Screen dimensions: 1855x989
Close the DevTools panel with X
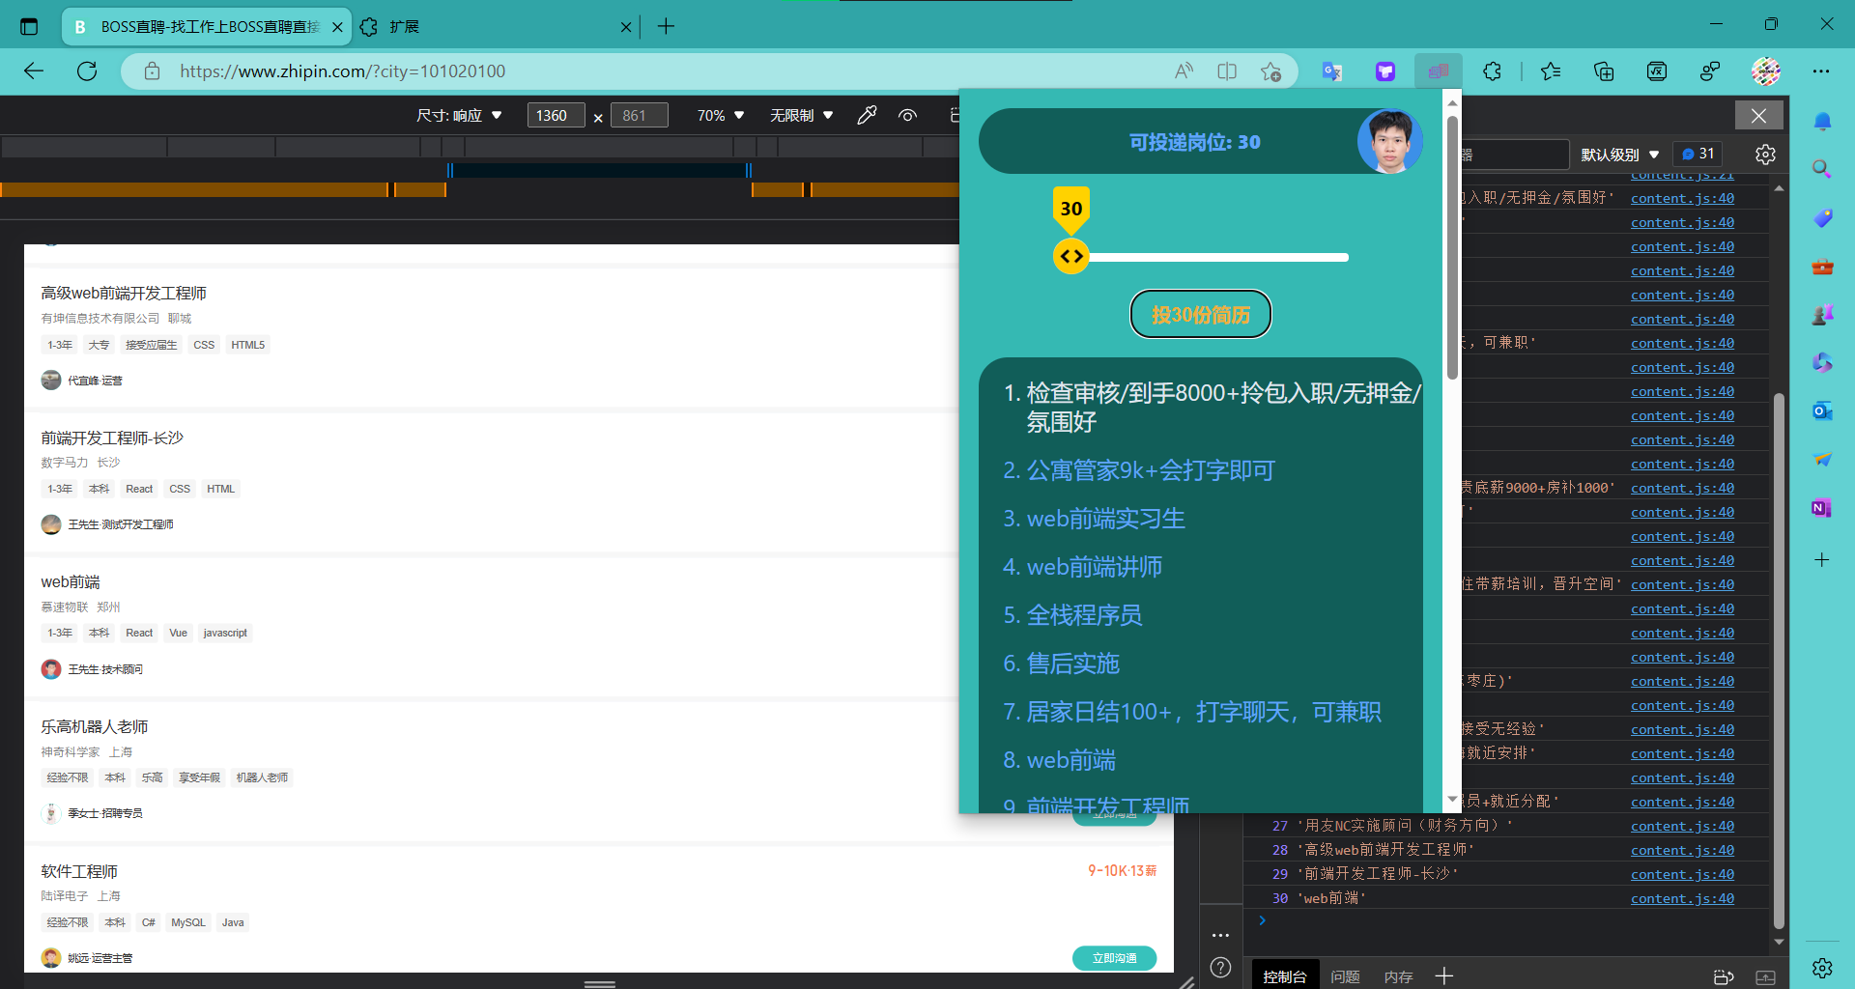[x=1758, y=115]
